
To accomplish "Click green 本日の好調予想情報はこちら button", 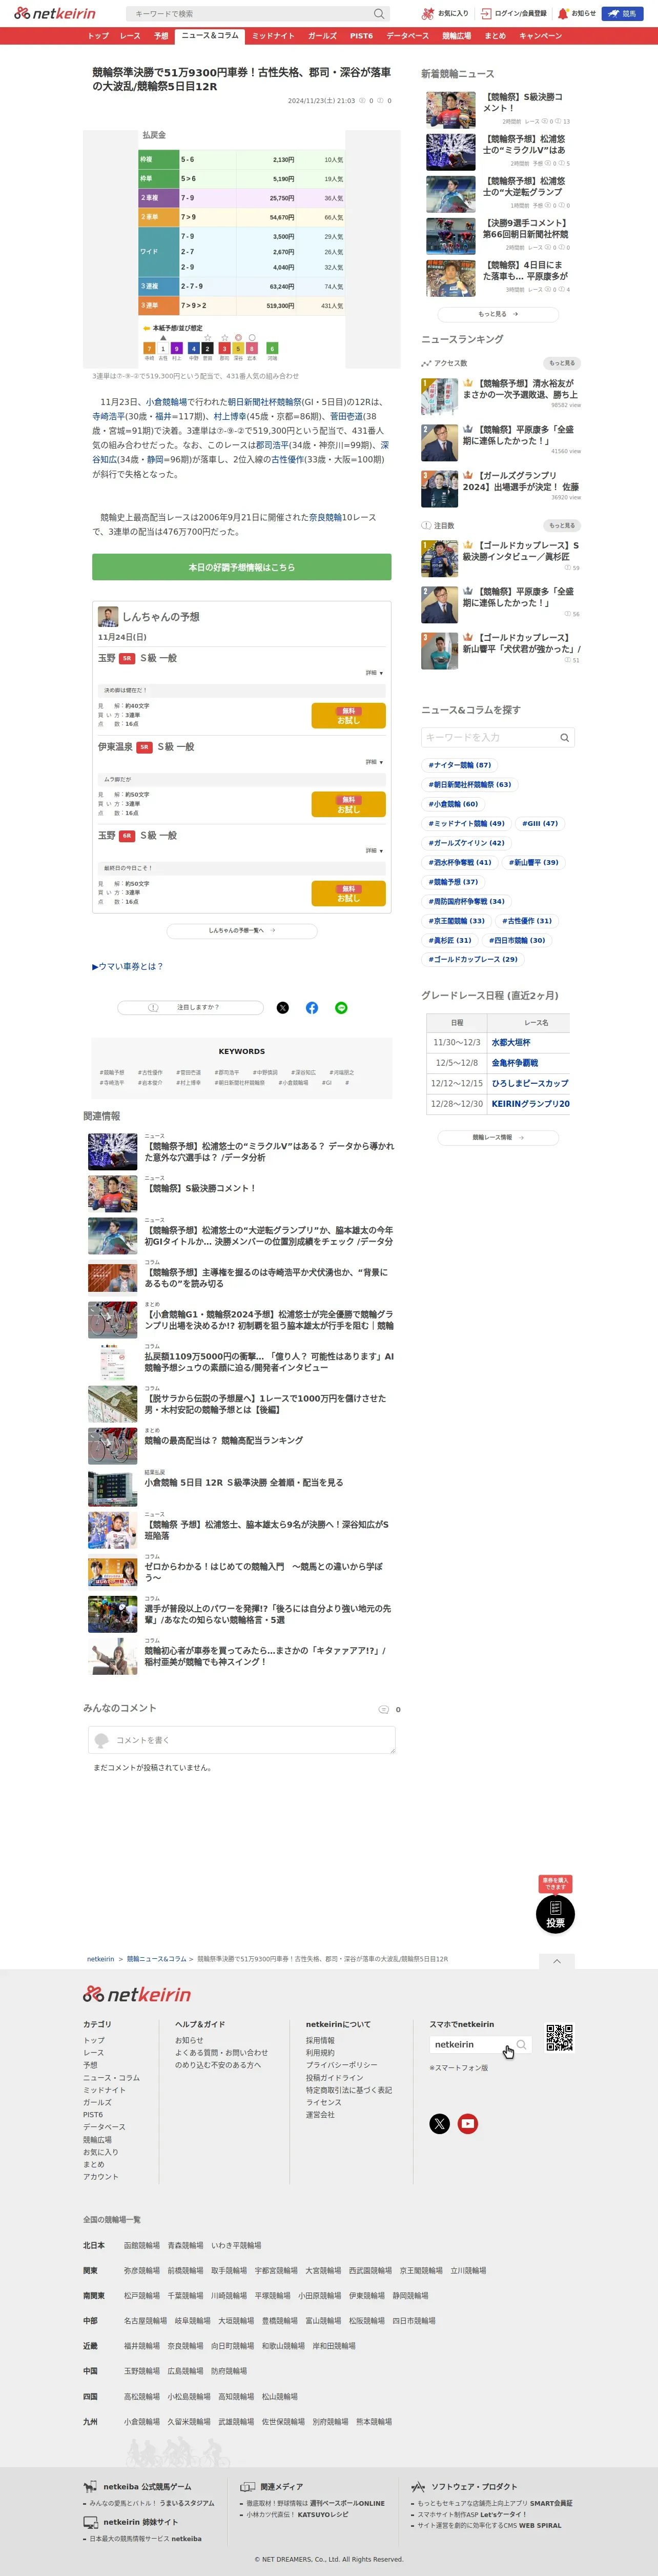I will point(241,567).
